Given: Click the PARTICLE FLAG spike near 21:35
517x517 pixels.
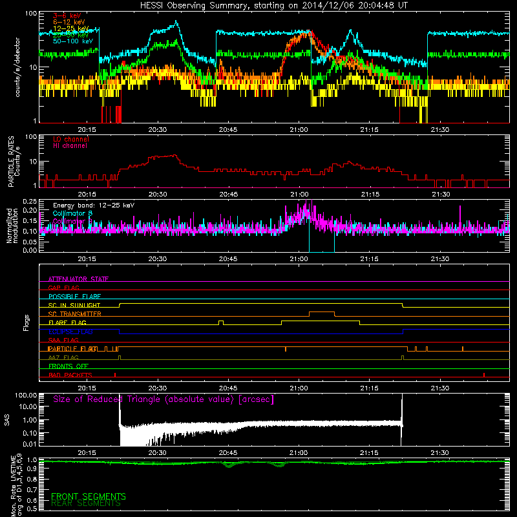Looking at the screenshot, I should [463, 349].
